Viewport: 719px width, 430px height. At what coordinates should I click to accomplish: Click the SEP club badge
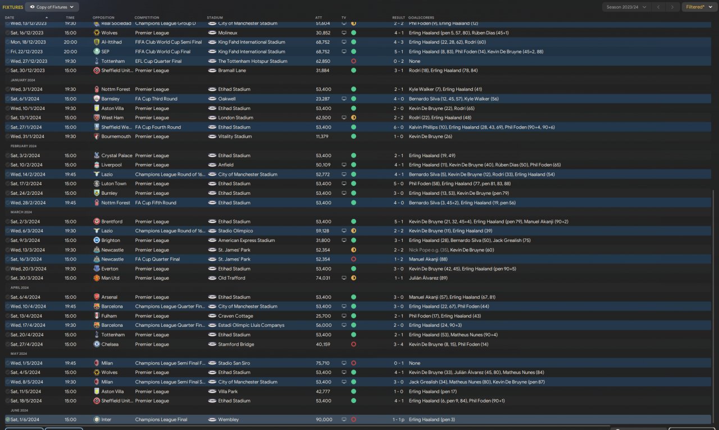(x=97, y=52)
